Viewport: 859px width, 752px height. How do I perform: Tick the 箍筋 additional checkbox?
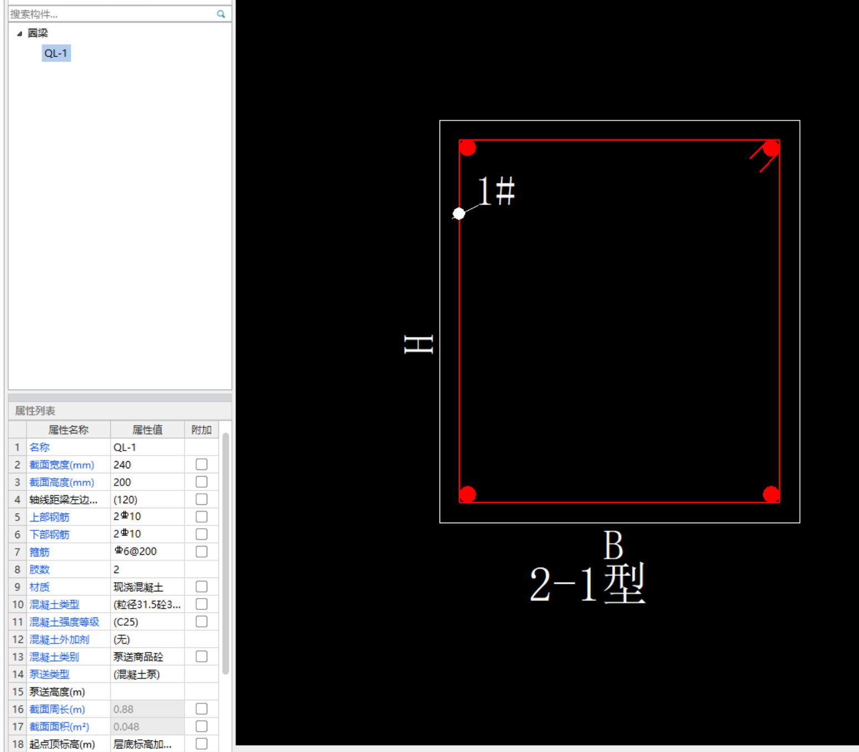[x=202, y=552]
